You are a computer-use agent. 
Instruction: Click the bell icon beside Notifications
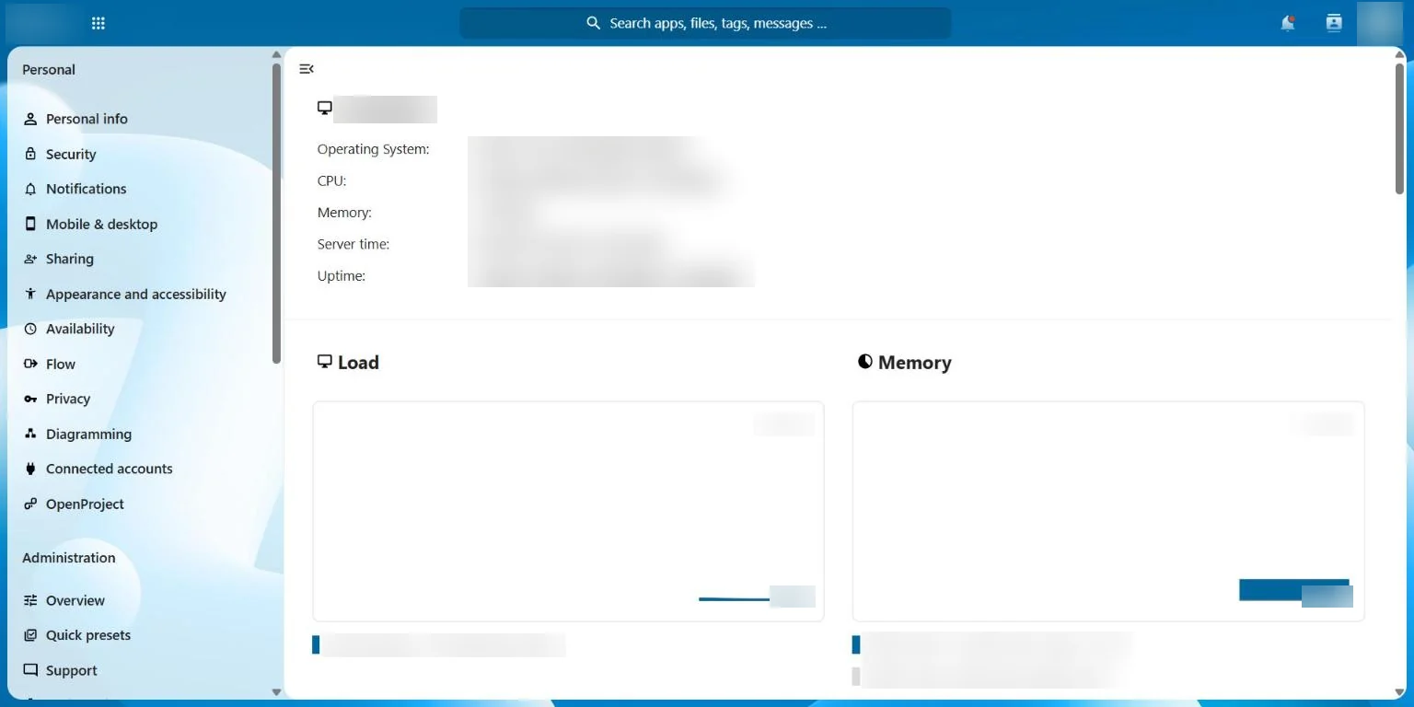click(x=30, y=189)
